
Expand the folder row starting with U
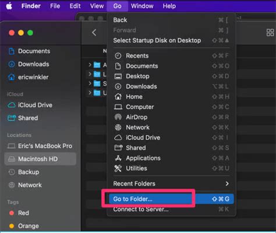coord(90,93)
